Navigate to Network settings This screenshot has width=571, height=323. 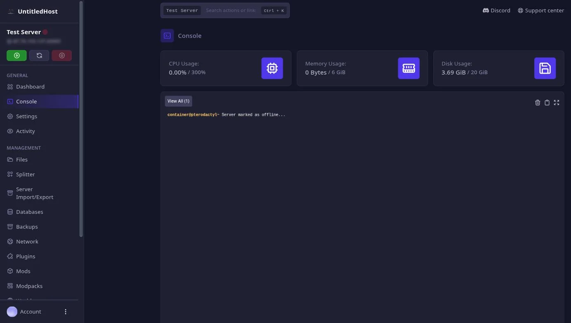tap(39, 241)
